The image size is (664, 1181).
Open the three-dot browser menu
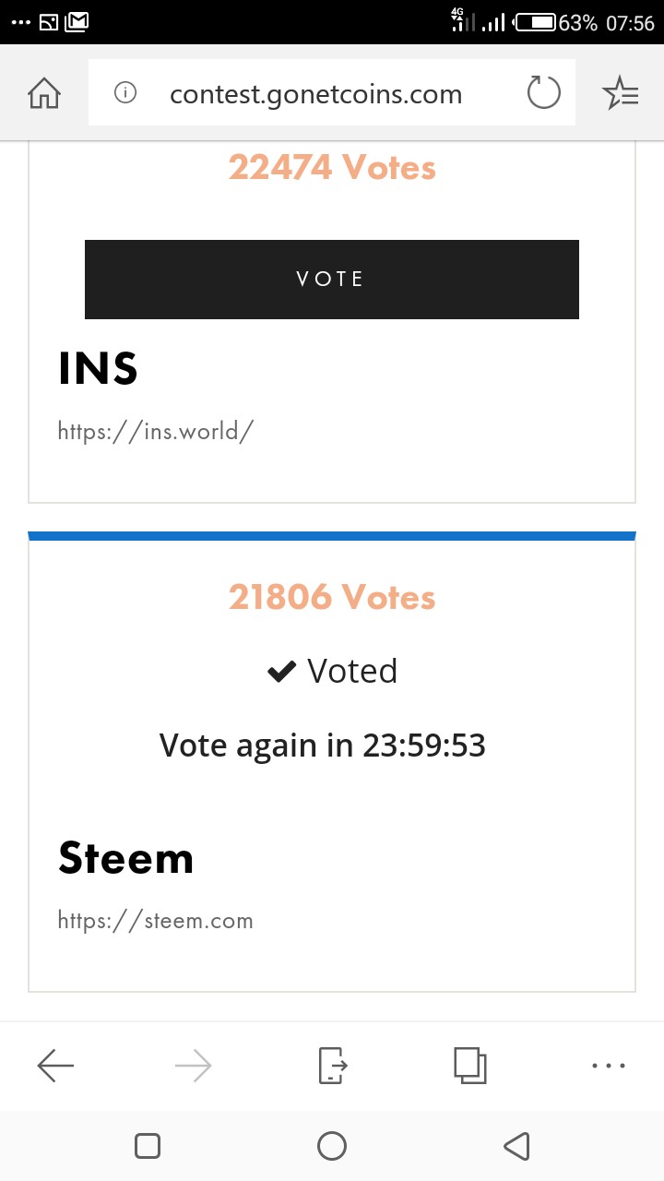[x=609, y=1066]
